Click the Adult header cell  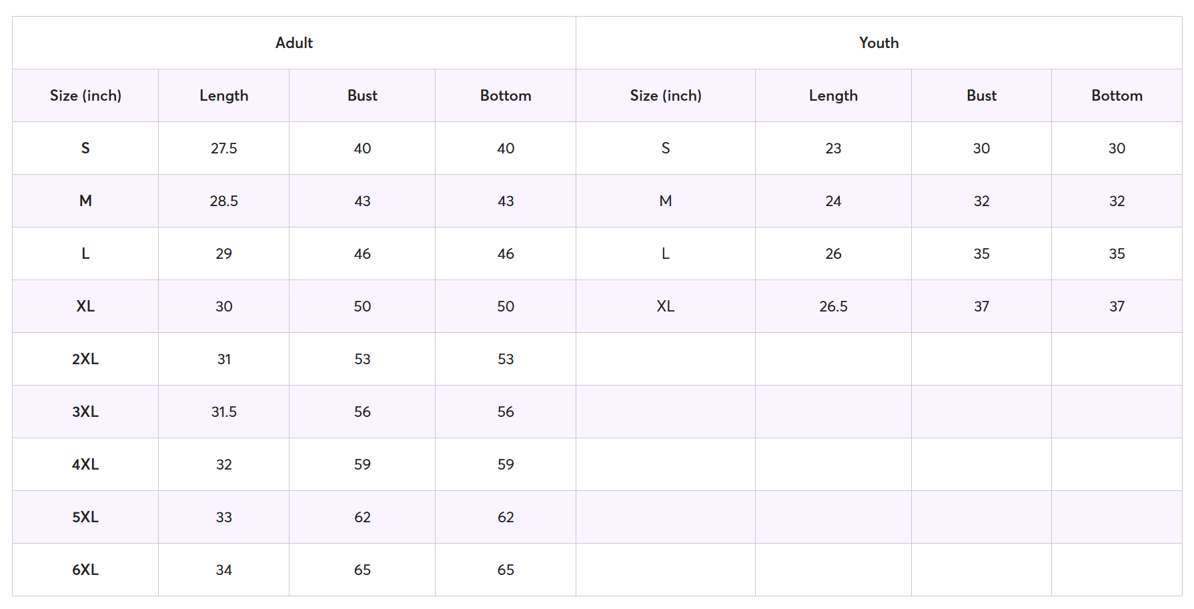(294, 43)
